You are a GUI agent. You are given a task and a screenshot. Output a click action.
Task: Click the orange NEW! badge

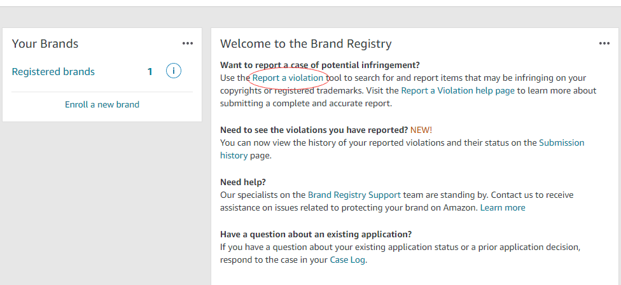click(x=421, y=130)
